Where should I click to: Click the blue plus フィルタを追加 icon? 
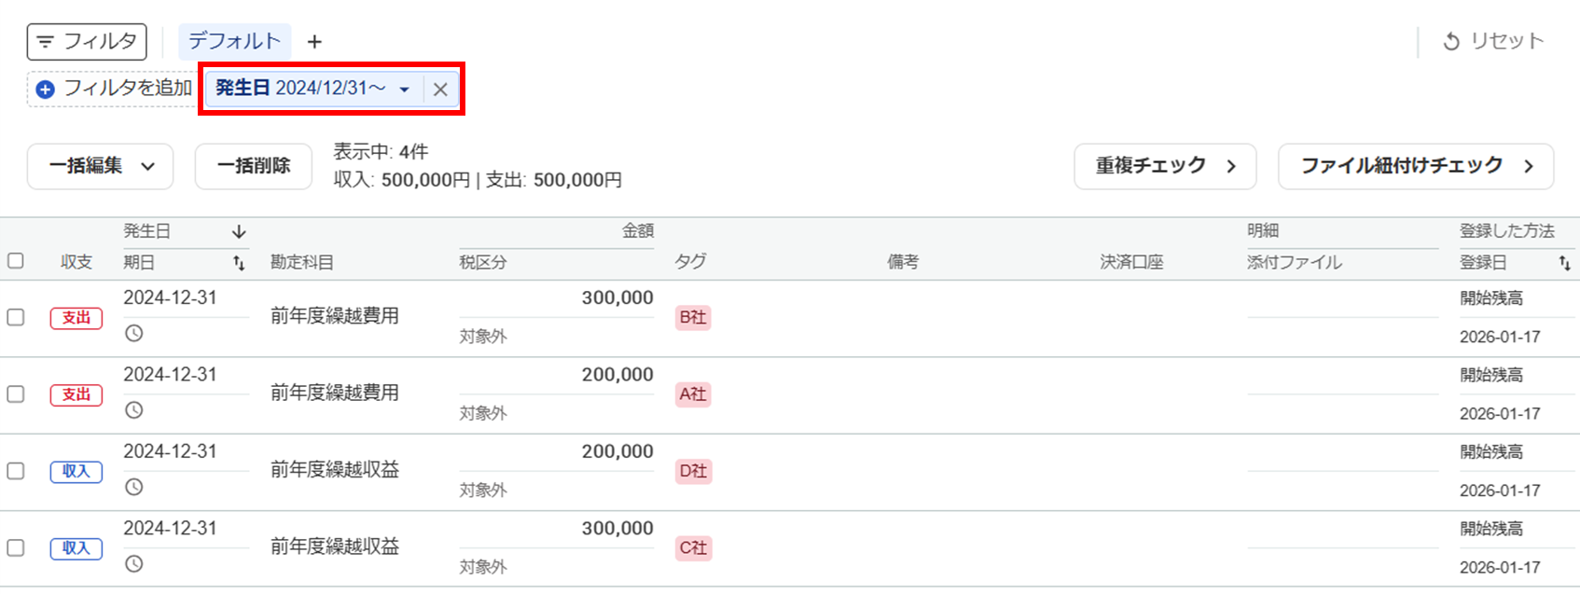[45, 90]
